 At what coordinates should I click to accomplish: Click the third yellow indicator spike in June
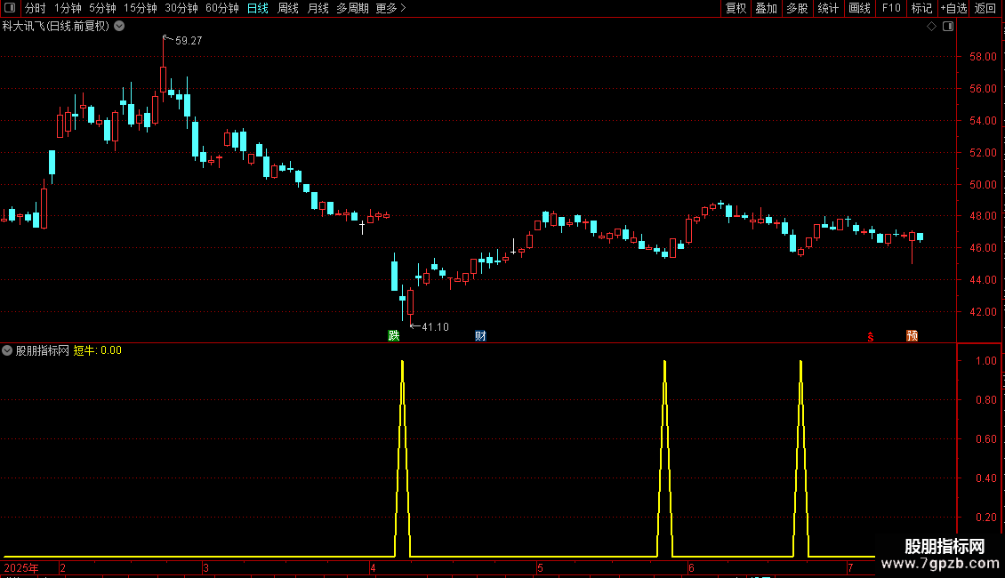800,458
